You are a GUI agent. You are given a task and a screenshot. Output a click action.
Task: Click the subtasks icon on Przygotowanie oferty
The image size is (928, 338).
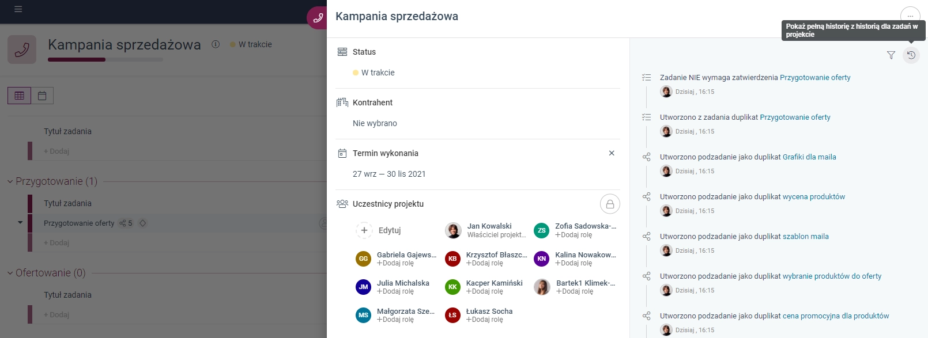click(126, 223)
